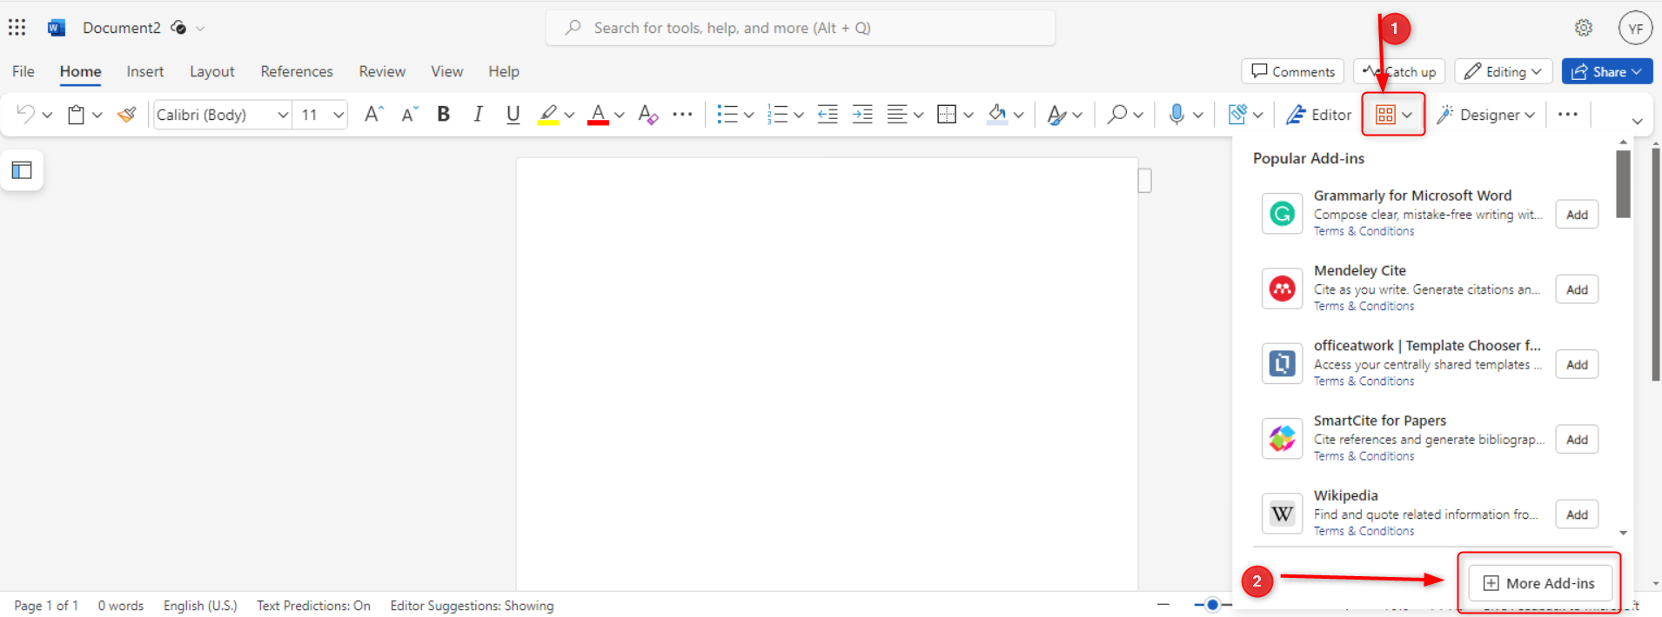Click the search box for tools and help
Image resolution: width=1662 pixels, height=617 pixels.
(x=801, y=28)
